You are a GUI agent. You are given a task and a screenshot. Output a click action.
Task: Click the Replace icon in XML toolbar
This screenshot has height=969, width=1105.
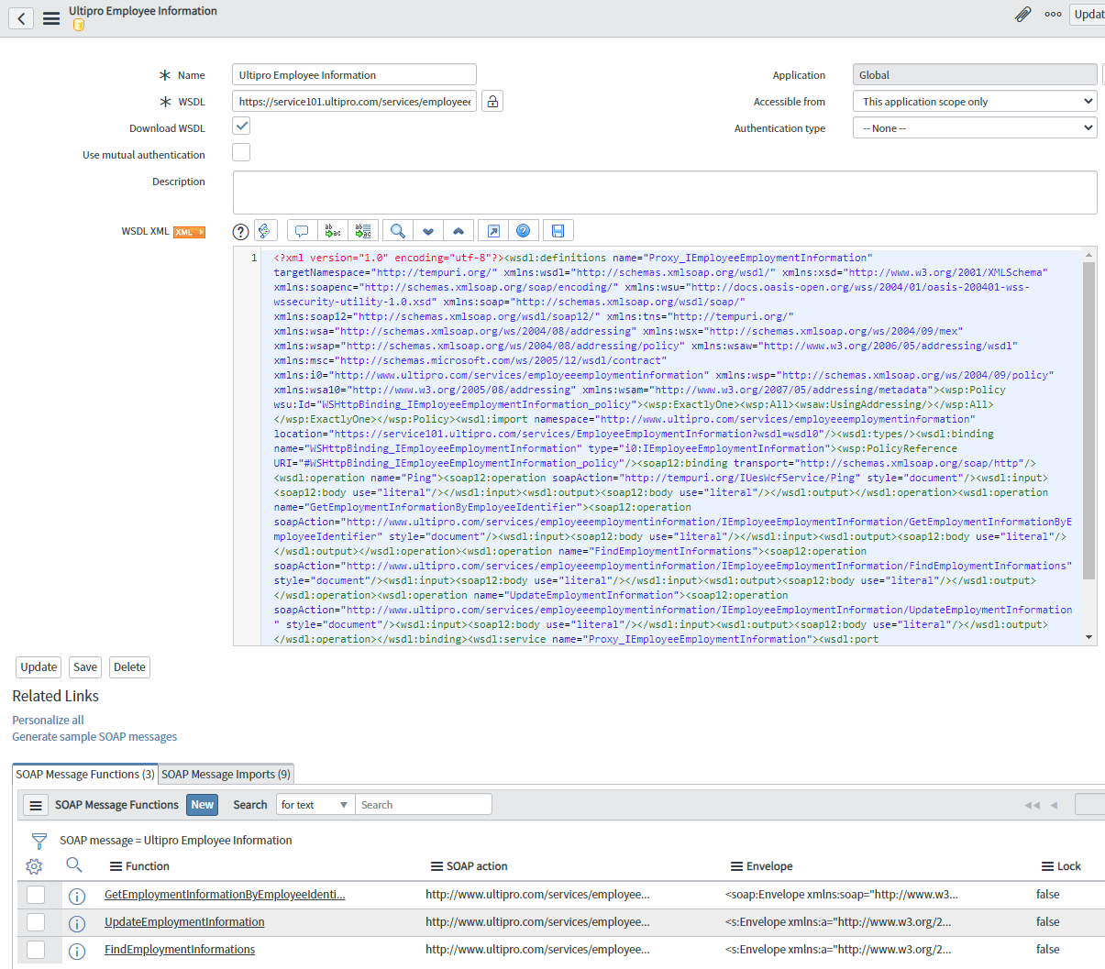tap(332, 231)
